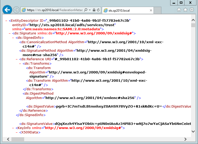Click the Back navigation arrow button
The height and width of the screenshot is (144, 198).
(x=7, y=10)
